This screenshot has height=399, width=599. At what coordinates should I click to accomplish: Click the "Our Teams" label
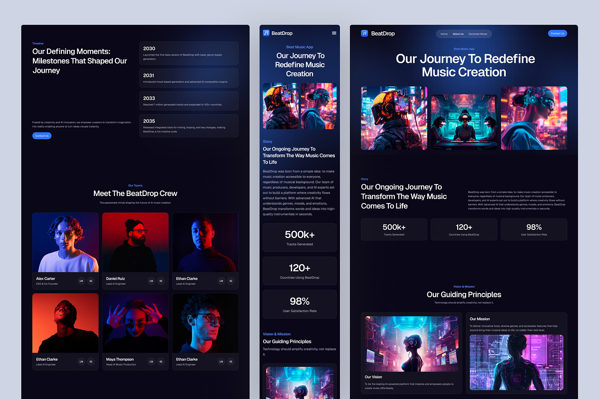coord(135,186)
